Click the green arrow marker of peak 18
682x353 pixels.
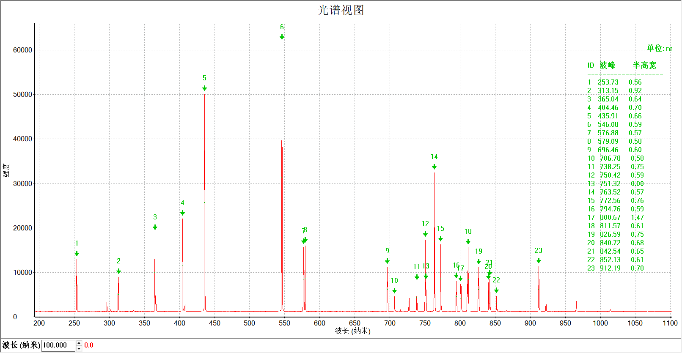pyautogui.click(x=468, y=242)
